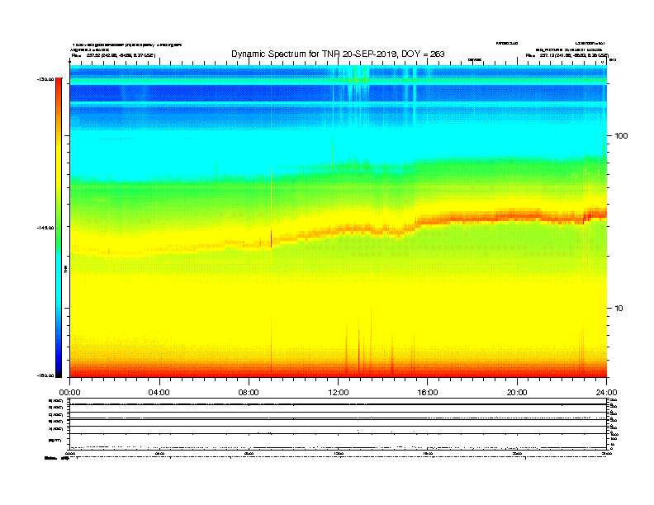Click the upper-right coordinate line starting "237.12"
The image size is (654, 505).
tap(575, 55)
